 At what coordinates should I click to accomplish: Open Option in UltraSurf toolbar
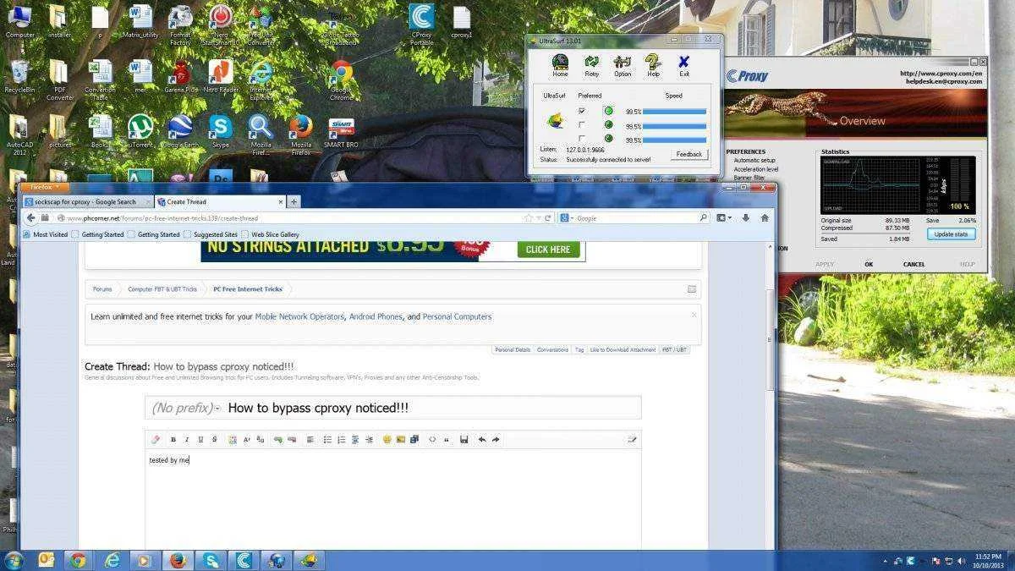point(623,65)
